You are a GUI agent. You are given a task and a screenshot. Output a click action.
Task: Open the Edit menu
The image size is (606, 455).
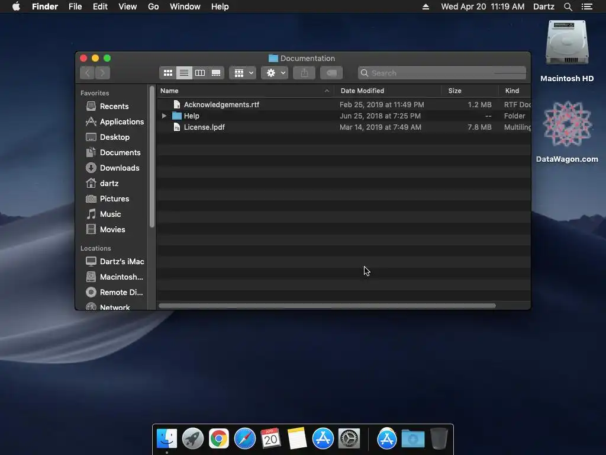coord(100,7)
